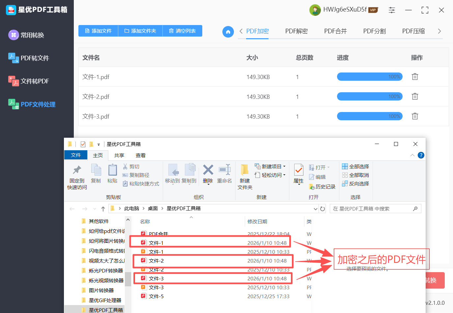
Task: Open PDF转文件 in the sidebar
Action: (x=29, y=58)
